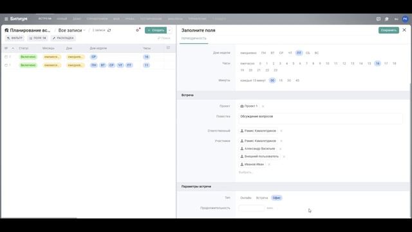Toggle ЧТ in the Дни недели selector

(290, 53)
